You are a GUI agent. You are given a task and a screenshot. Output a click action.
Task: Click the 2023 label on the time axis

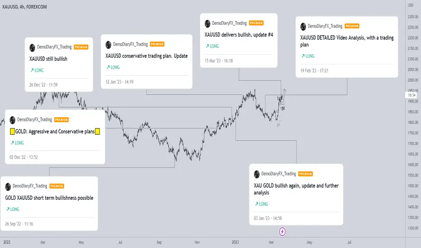(235, 242)
